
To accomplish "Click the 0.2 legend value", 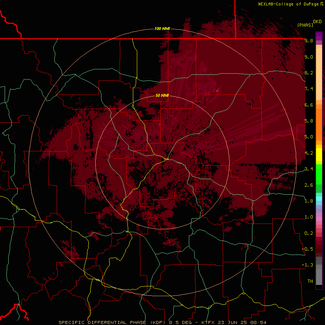I will point(309,233).
